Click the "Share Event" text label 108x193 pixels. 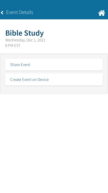tap(20, 65)
